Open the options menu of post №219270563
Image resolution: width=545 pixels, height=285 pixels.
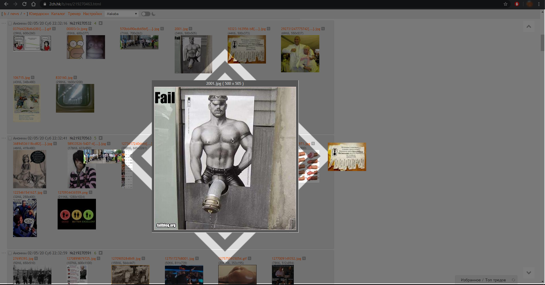[3, 138]
